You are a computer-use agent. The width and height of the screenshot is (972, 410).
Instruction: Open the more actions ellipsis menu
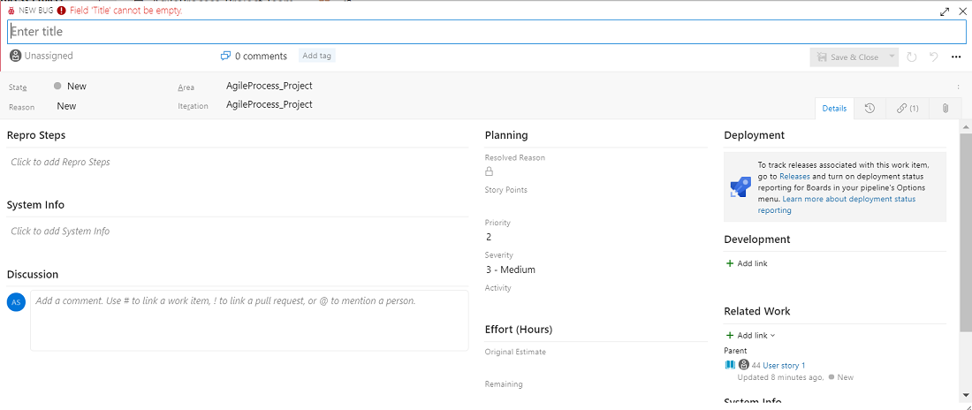(956, 57)
